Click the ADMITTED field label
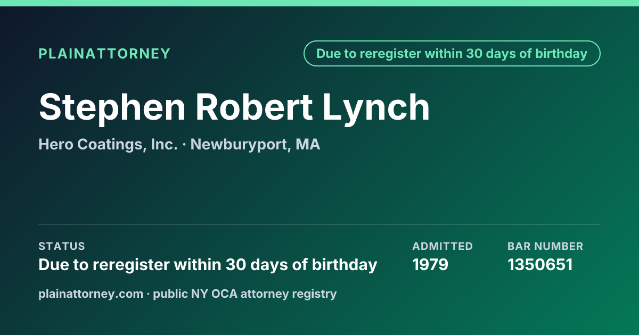The image size is (639, 335). (x=443, y=246)
